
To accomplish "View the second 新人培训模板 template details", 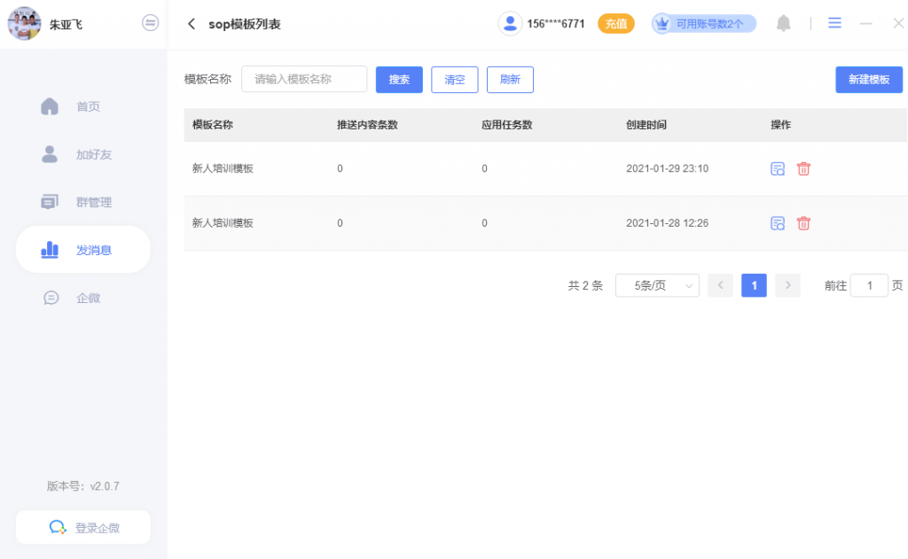I will tap(778, 223).
